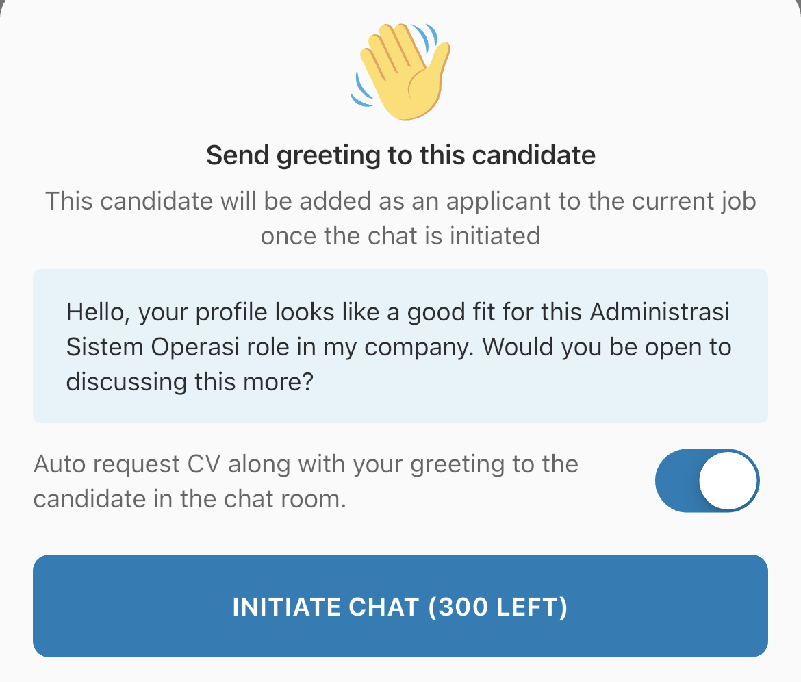Toggle the 'Auto request CV' setting
The image size is (801, 682).
pos(707,481)
